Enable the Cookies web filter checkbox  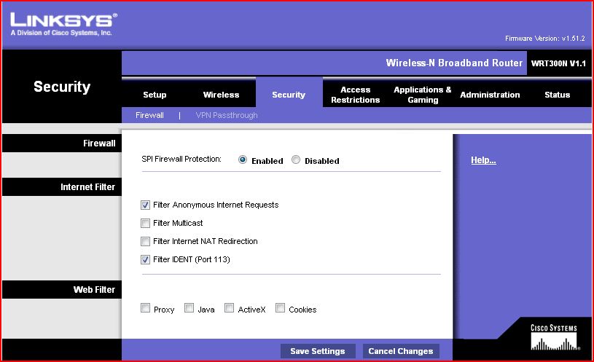click(x=280, y=309)
